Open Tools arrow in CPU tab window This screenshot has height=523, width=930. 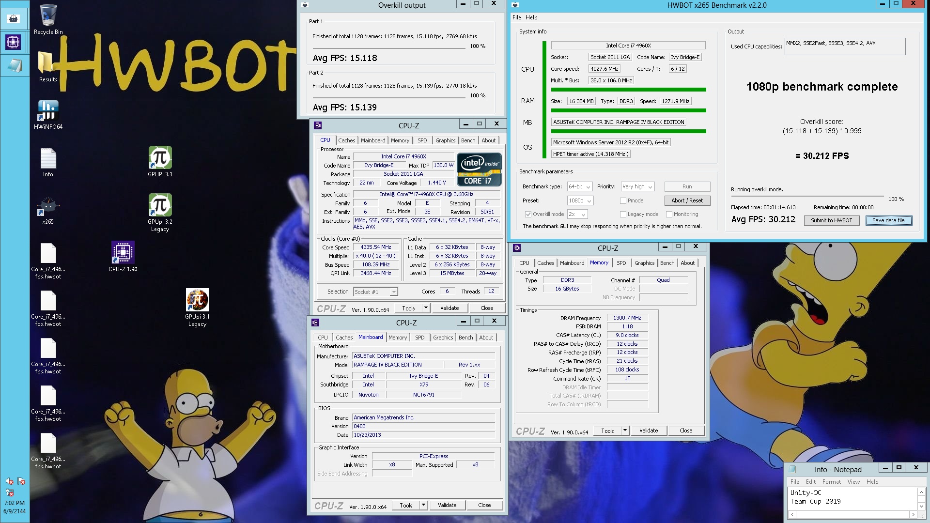[426, 308]
